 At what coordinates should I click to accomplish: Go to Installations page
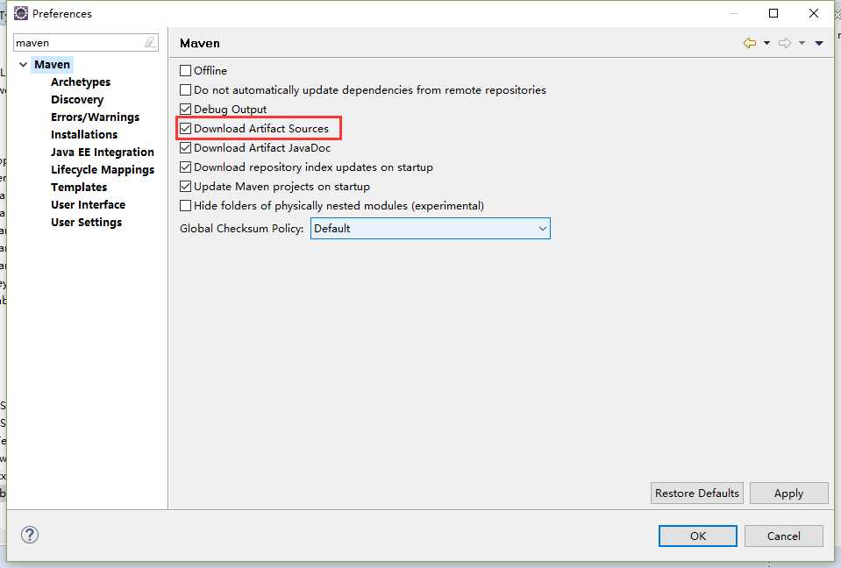click(x=84, y=134)
